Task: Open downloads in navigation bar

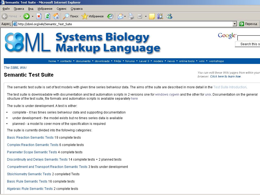Action: pyautogui.click(x=102, y=61)
